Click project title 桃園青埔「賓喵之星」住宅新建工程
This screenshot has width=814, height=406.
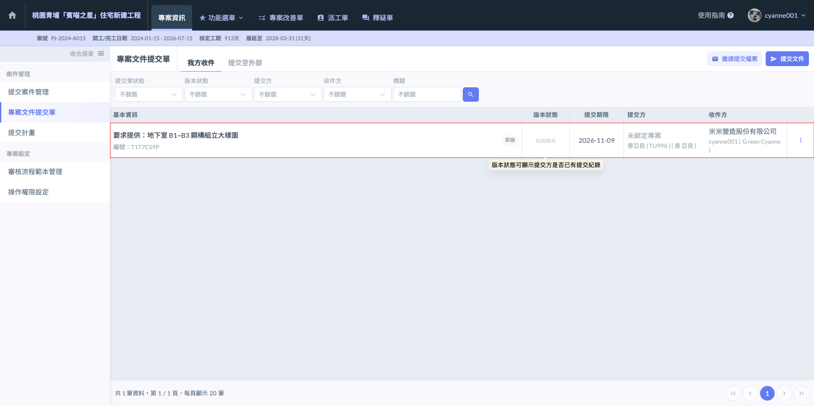point(87,15)
